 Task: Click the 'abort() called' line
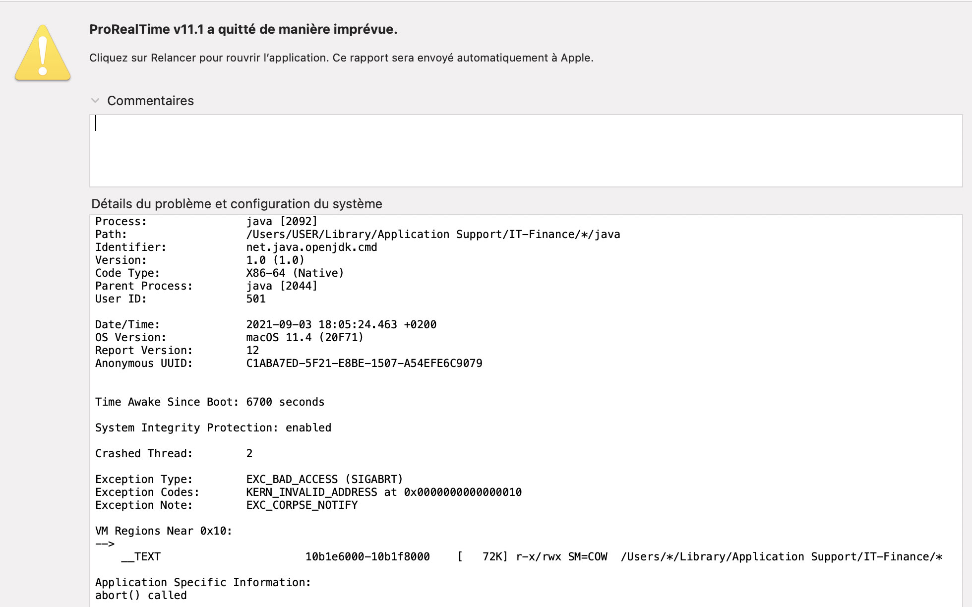coord(141,595)
